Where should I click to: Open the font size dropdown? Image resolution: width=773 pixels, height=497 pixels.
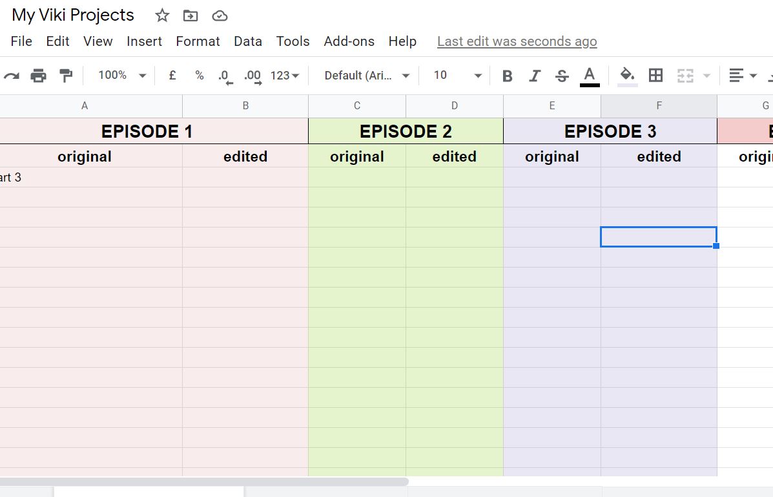point(457,76)
